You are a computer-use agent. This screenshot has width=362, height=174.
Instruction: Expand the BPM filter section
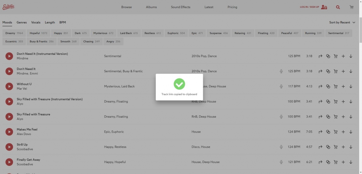coord(63,23)
